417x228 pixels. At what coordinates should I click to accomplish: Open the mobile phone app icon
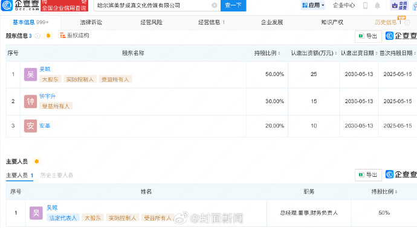click(x=365, y=5)
